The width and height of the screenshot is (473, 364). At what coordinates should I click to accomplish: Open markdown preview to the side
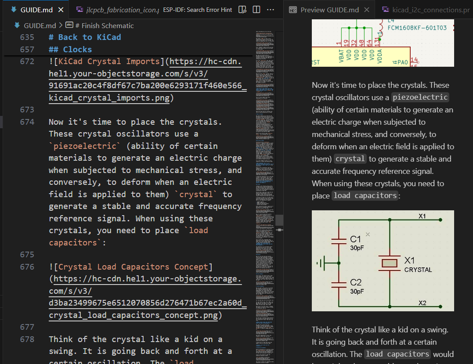coord(242,10)
